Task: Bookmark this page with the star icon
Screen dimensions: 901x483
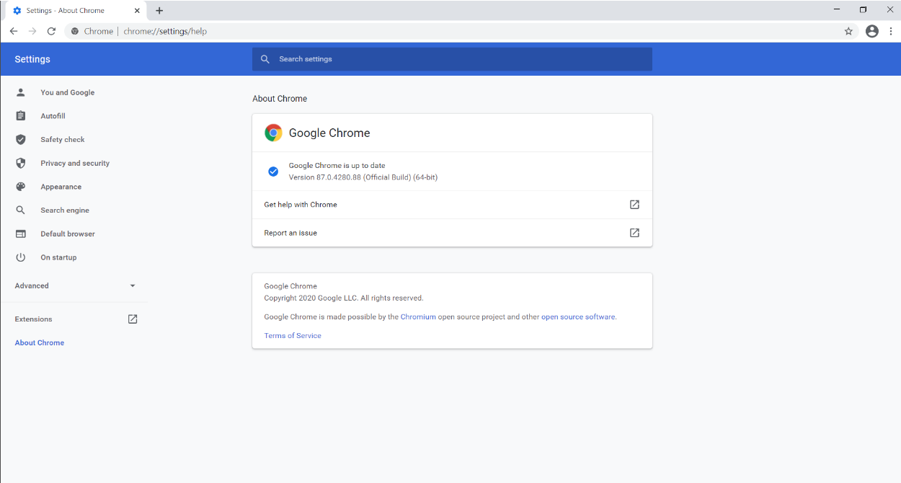Action: 848,31
